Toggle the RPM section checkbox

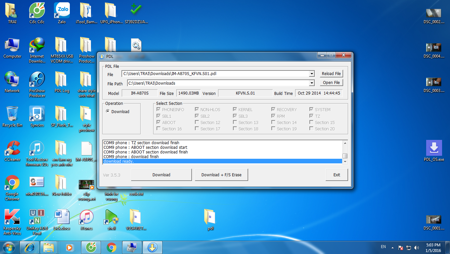274,116
